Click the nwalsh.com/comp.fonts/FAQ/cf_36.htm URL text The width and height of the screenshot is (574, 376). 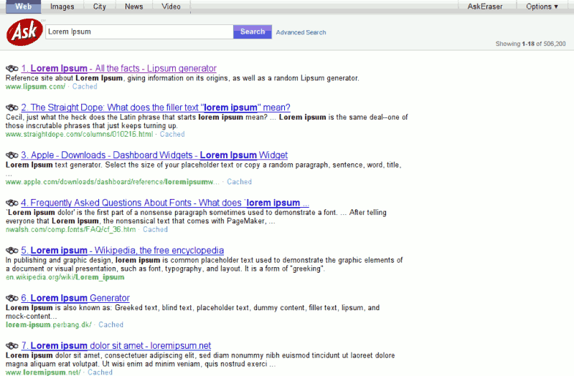70,229
